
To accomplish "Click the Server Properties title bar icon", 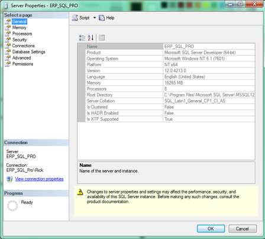I will coord(6,5).
